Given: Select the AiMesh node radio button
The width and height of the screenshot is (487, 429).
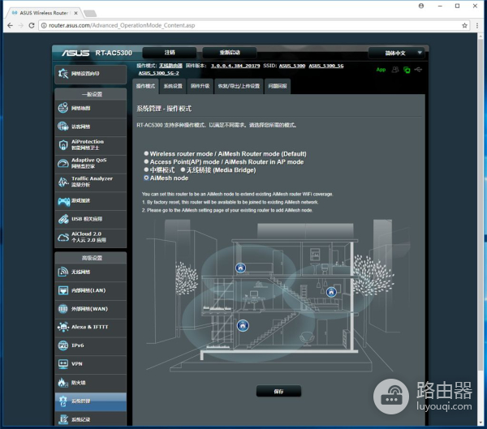Looking at the screenshot, I should (x=146, y=178).
